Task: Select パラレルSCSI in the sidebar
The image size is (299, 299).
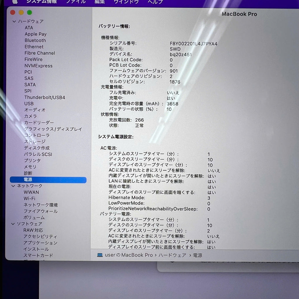Action: click(38, 154)
